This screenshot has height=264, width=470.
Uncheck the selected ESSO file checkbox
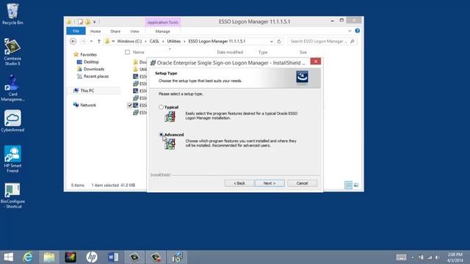[x=130, y=106]
